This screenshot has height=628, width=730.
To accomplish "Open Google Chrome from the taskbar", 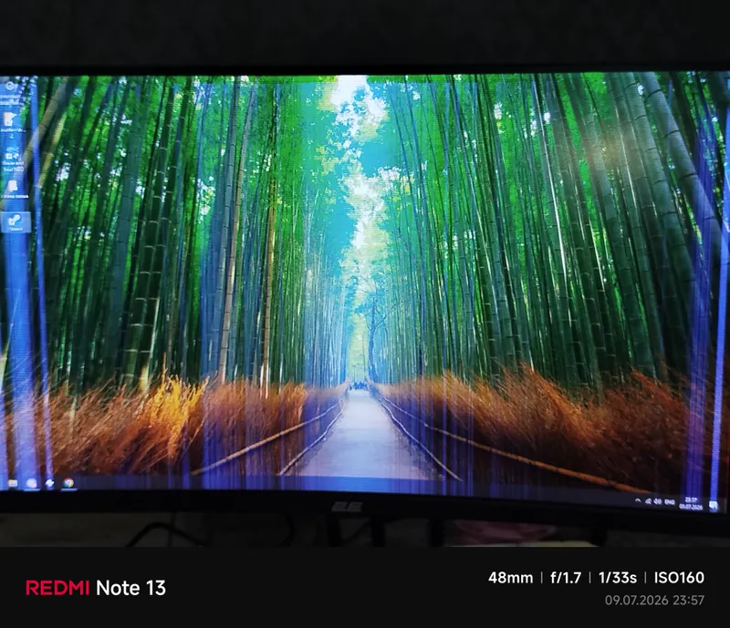I will click(68, 483).
